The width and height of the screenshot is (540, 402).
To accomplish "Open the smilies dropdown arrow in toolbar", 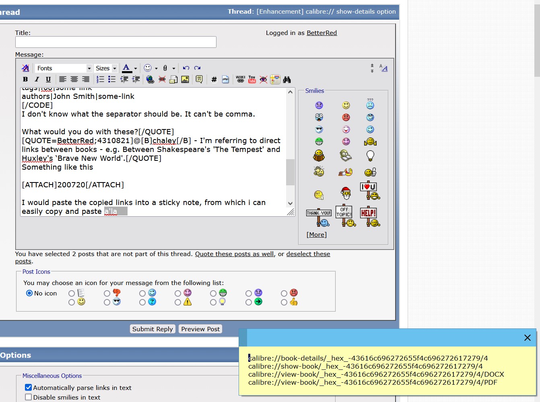I will [156, 68].
